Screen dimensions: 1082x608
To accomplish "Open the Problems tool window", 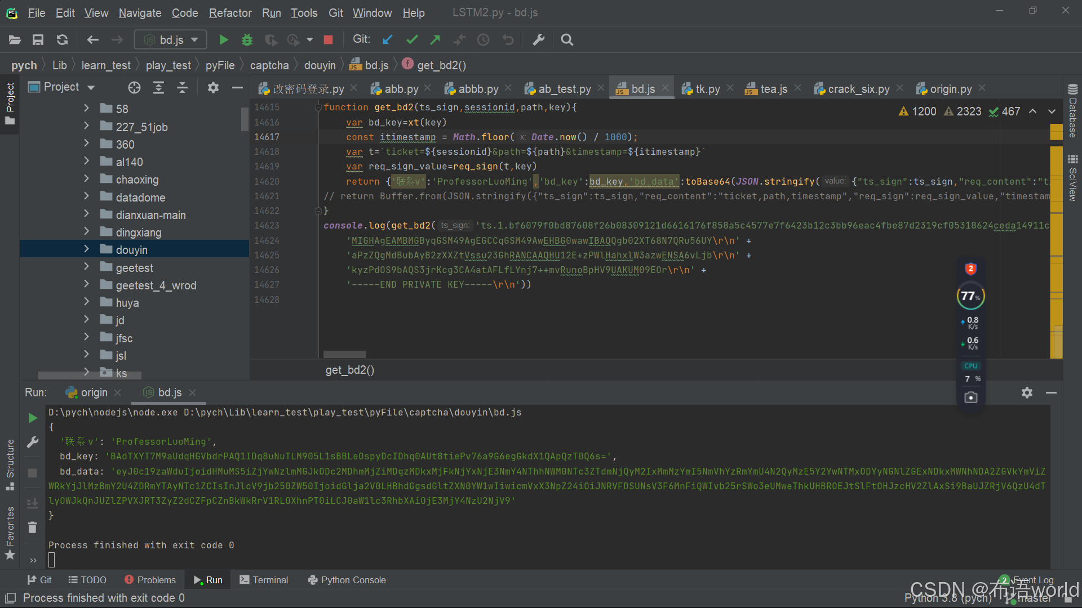I will pyautogui.click(x=150, y=580).
